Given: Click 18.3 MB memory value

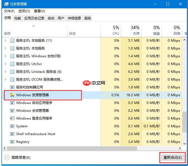Looking at the screenshot, I should [x=133, y=95].
